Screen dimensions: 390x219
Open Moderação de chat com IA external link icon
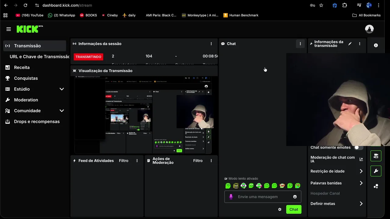361,159
